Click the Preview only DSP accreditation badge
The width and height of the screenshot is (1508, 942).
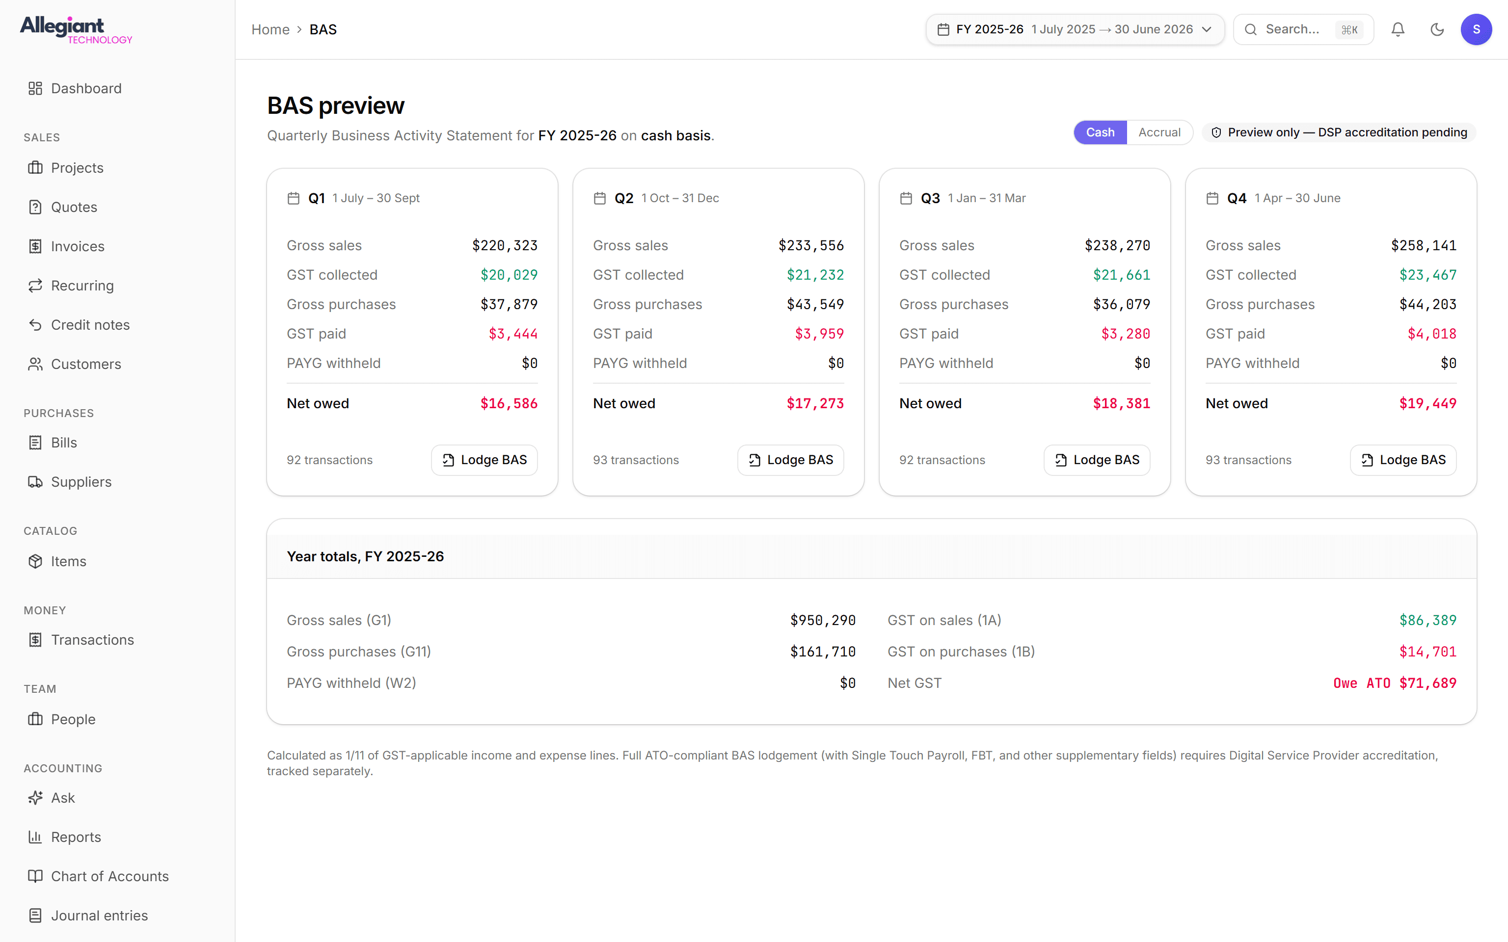click(1339, 132)
